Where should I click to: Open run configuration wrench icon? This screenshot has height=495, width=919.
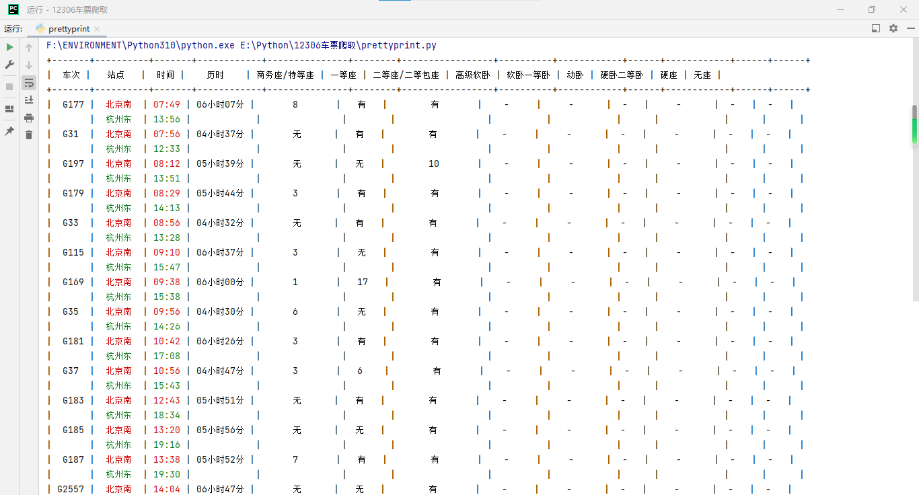pos(9,65)
